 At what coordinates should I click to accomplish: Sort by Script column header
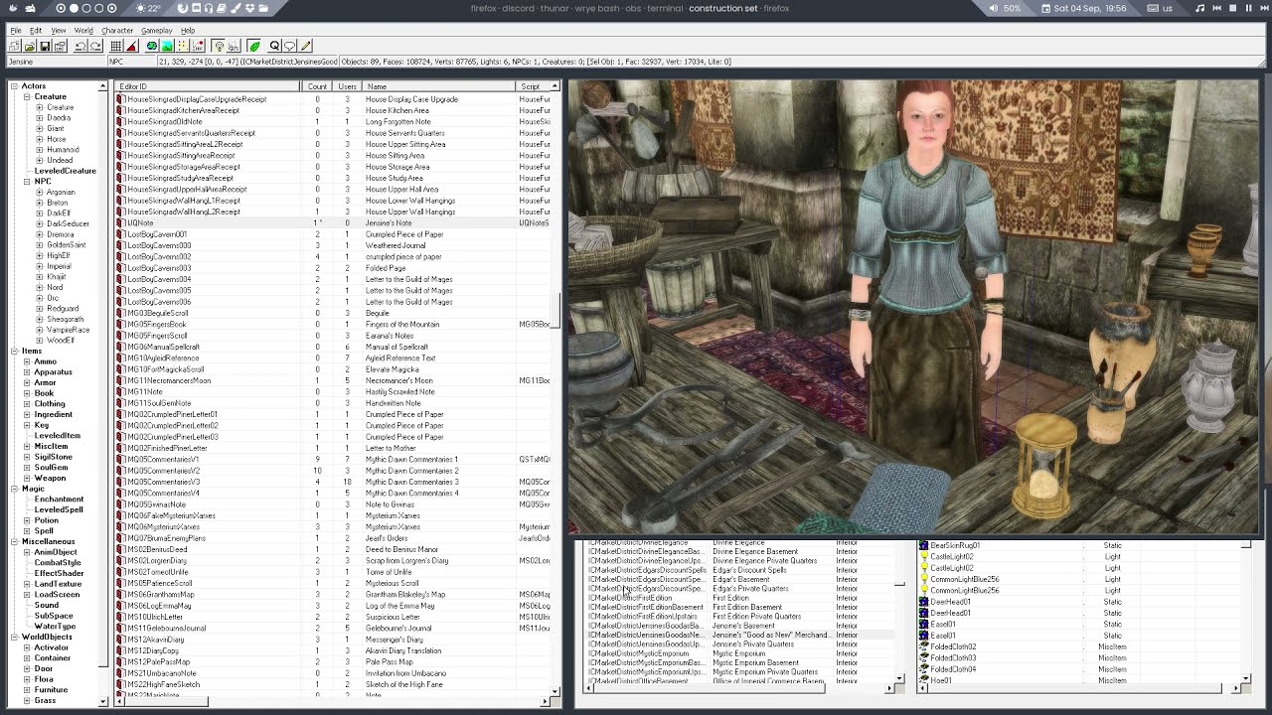pyautogui.click(x=533, y=86)
